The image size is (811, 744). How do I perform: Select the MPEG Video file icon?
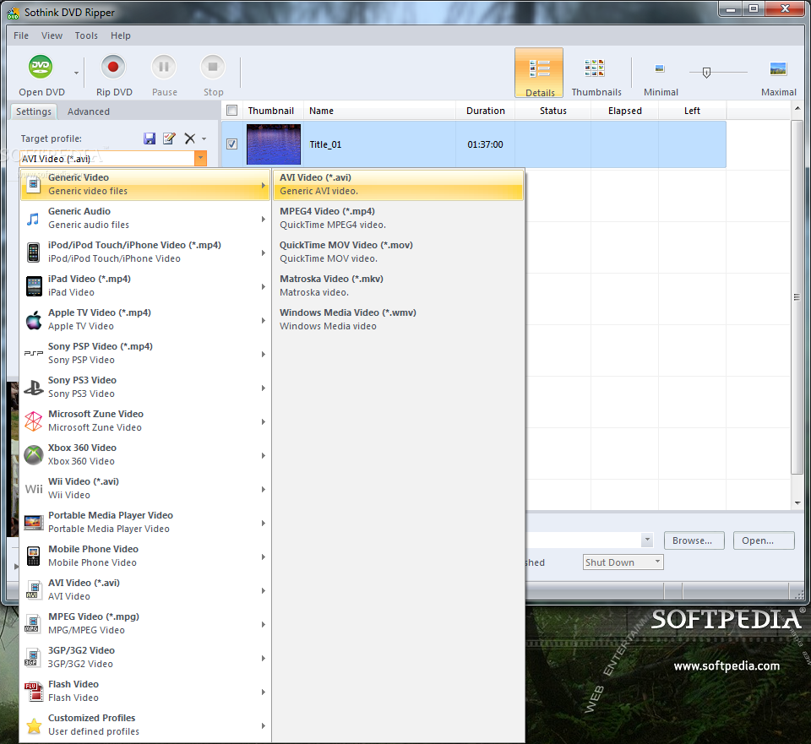32,623
